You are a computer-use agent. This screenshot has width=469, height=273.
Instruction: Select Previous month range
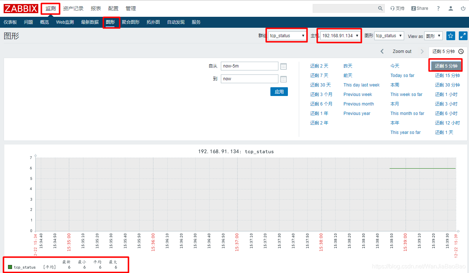[x=359, y=104]
